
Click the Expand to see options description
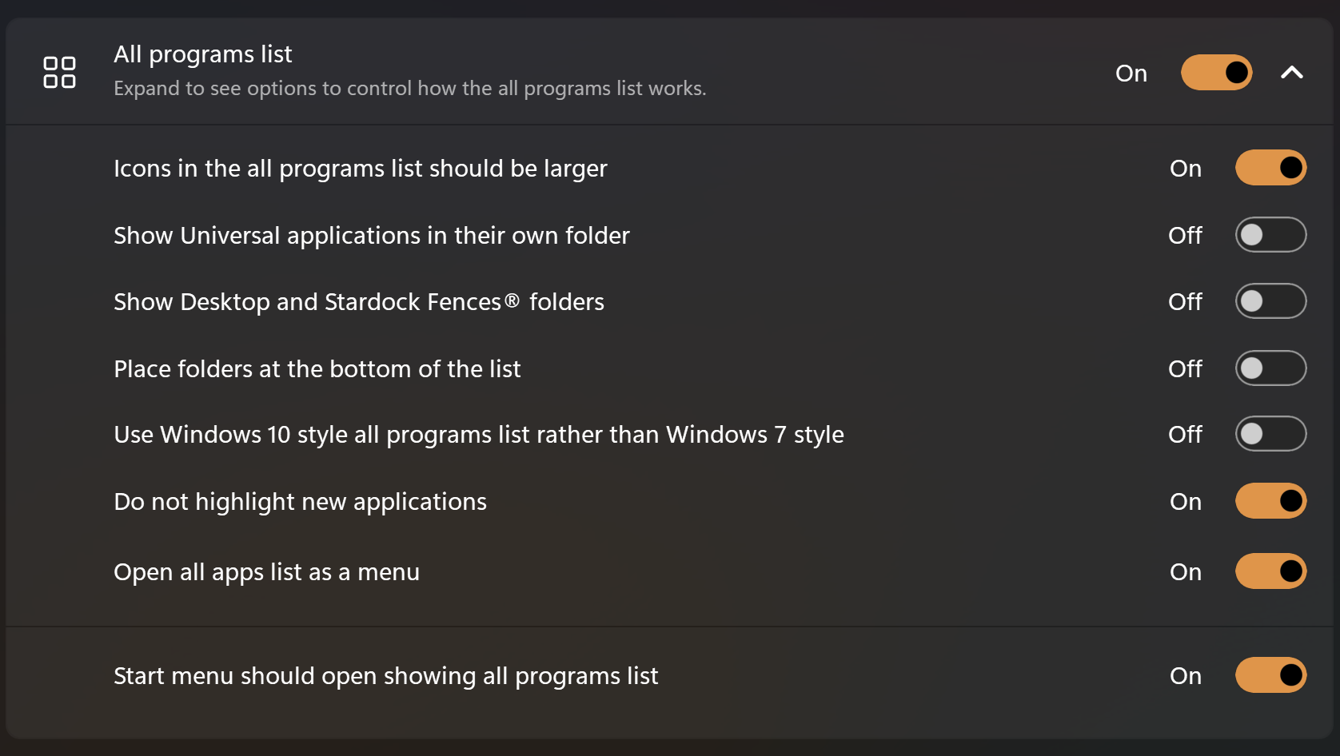pos(409,88)
